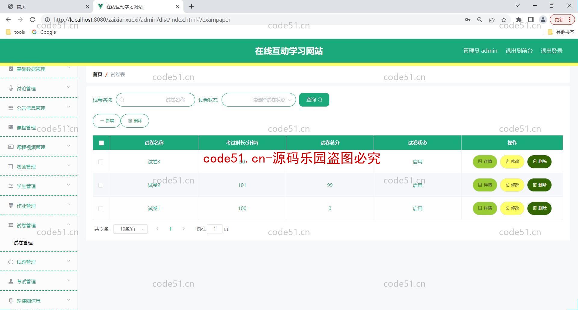Viewport: 578px width, 310px height.
Task: Open the saved passwords key icon
Action: coord(468,20)
